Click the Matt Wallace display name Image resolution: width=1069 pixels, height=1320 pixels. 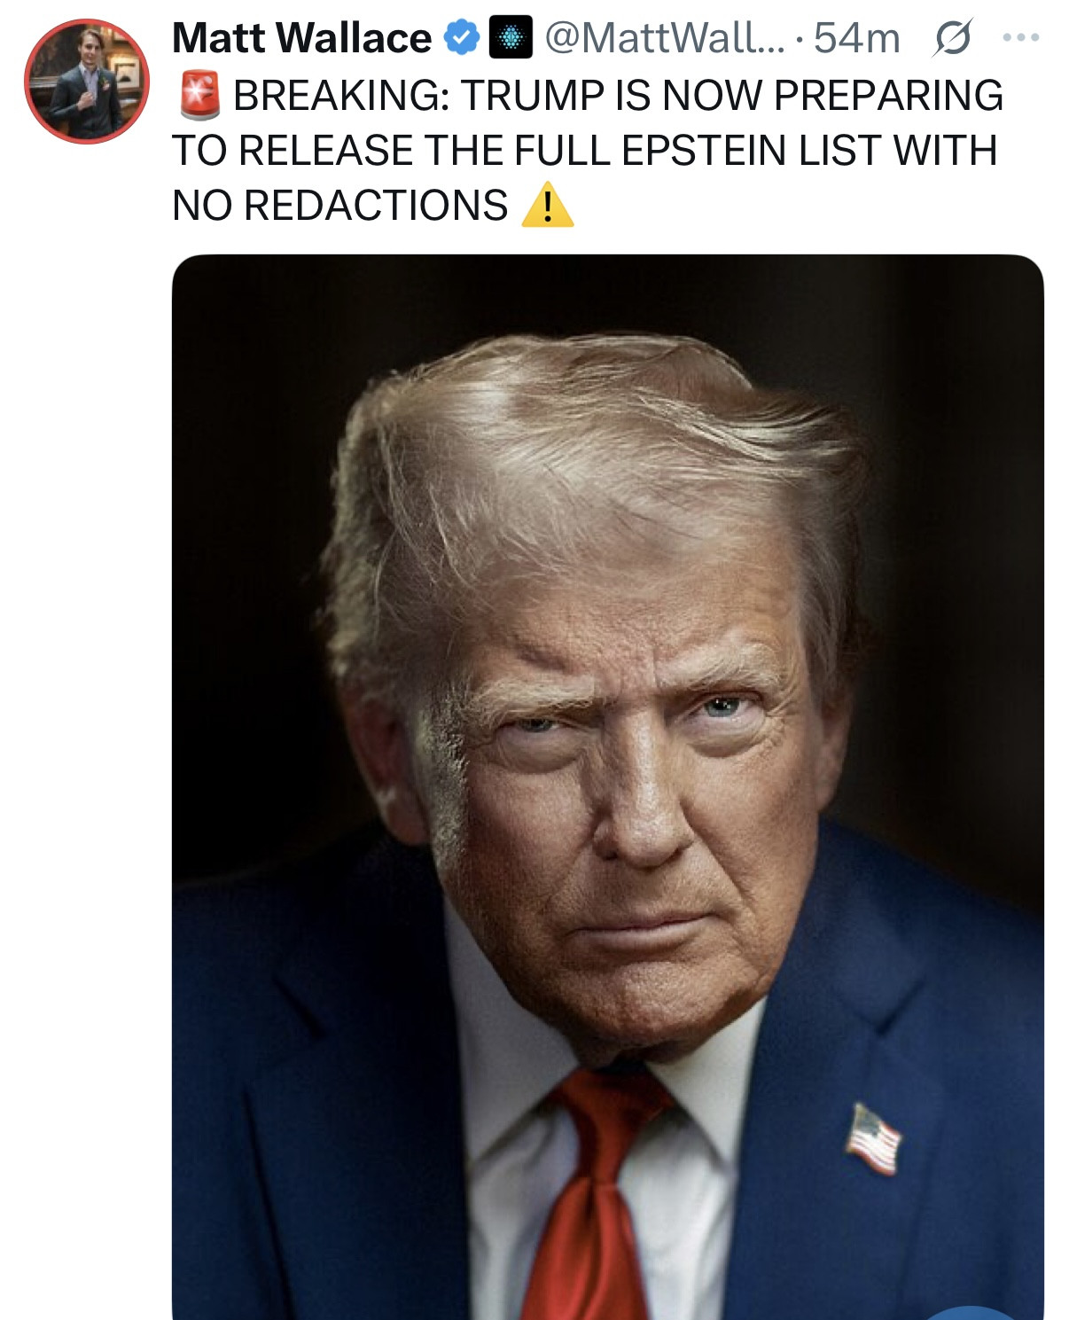301,38
